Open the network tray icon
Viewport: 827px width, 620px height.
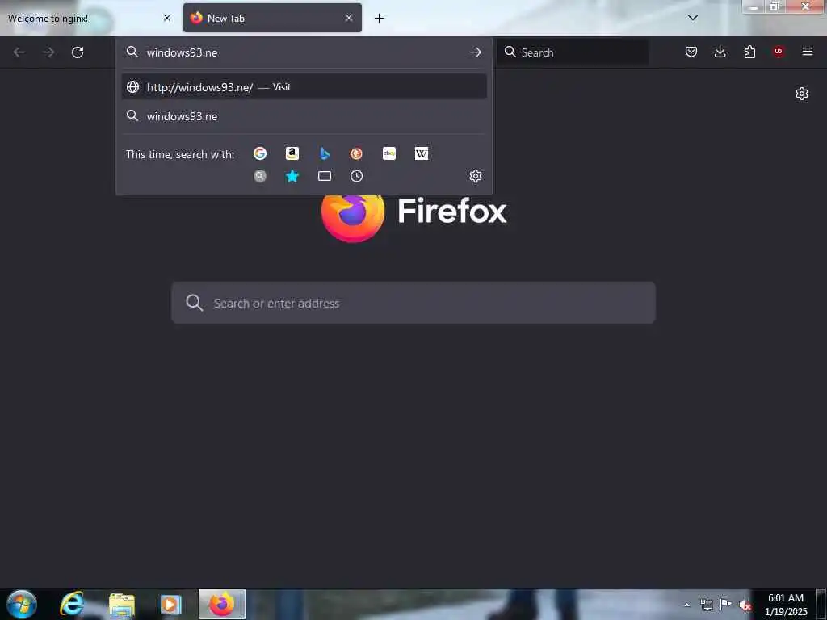[x=706, y=605]
